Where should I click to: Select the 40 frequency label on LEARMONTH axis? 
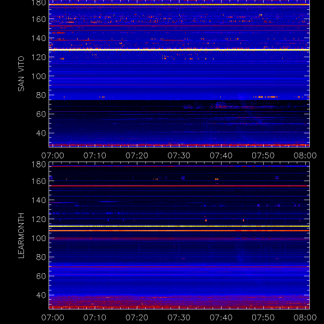(x=41, y=295)
